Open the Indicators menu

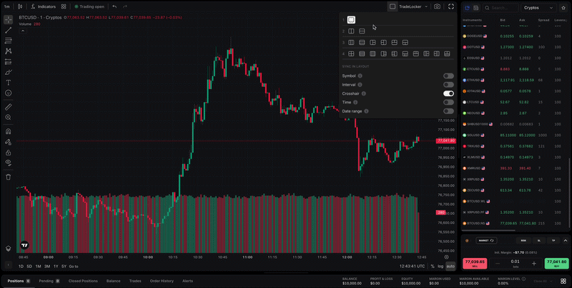pyautogui.click(x=44, y=6)
